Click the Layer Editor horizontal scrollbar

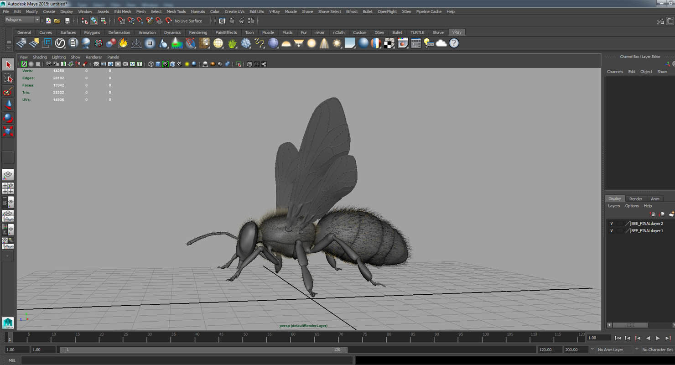pyautogui.click(x=630, y=325)
